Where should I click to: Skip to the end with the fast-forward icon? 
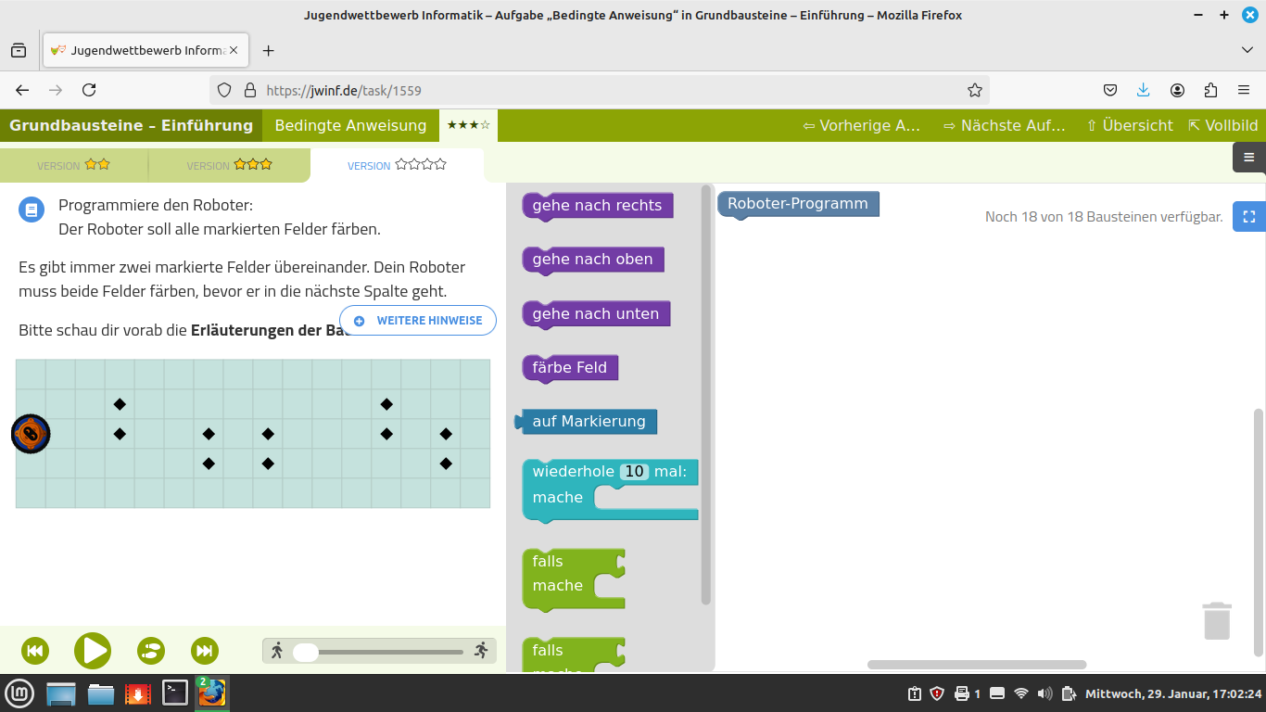tap(204, 651)
